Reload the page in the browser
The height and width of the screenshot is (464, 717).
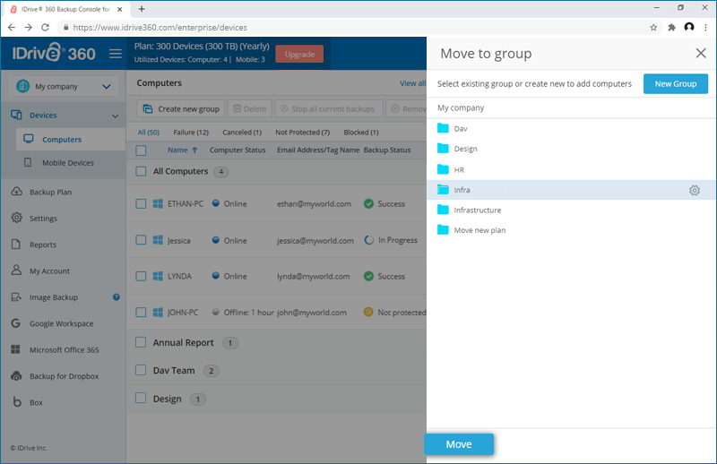pos(45,28)
